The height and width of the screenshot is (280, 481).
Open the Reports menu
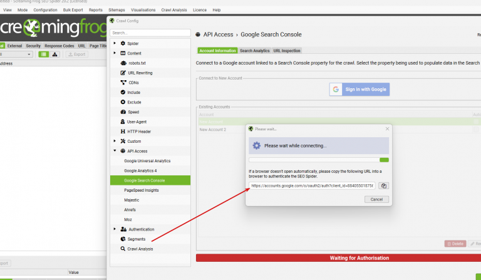click(96, 10)
